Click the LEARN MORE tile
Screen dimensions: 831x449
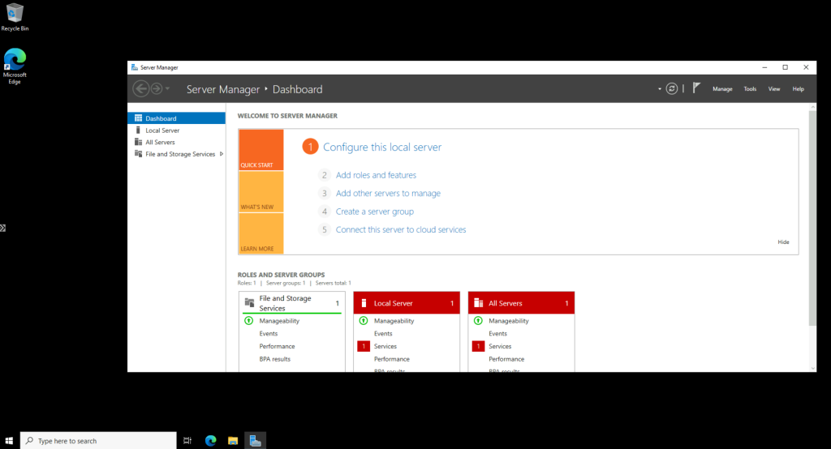[260, 233]
